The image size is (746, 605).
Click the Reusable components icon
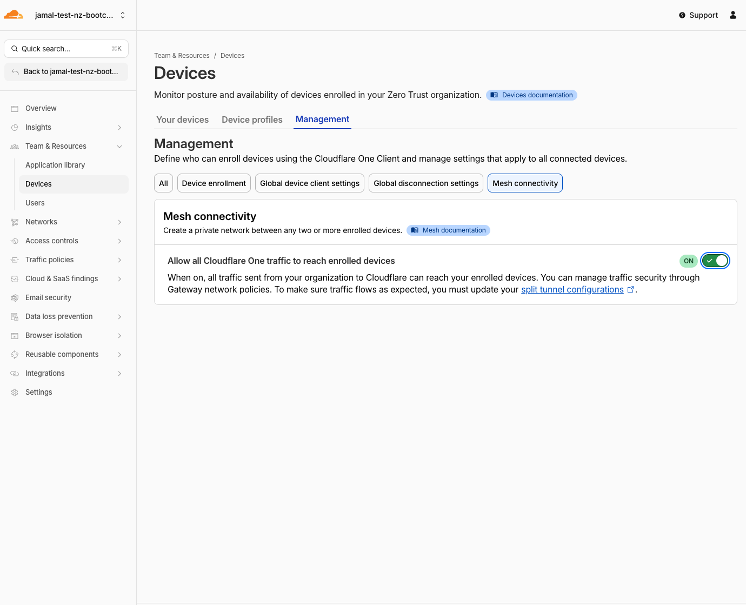tap(15, 355)
